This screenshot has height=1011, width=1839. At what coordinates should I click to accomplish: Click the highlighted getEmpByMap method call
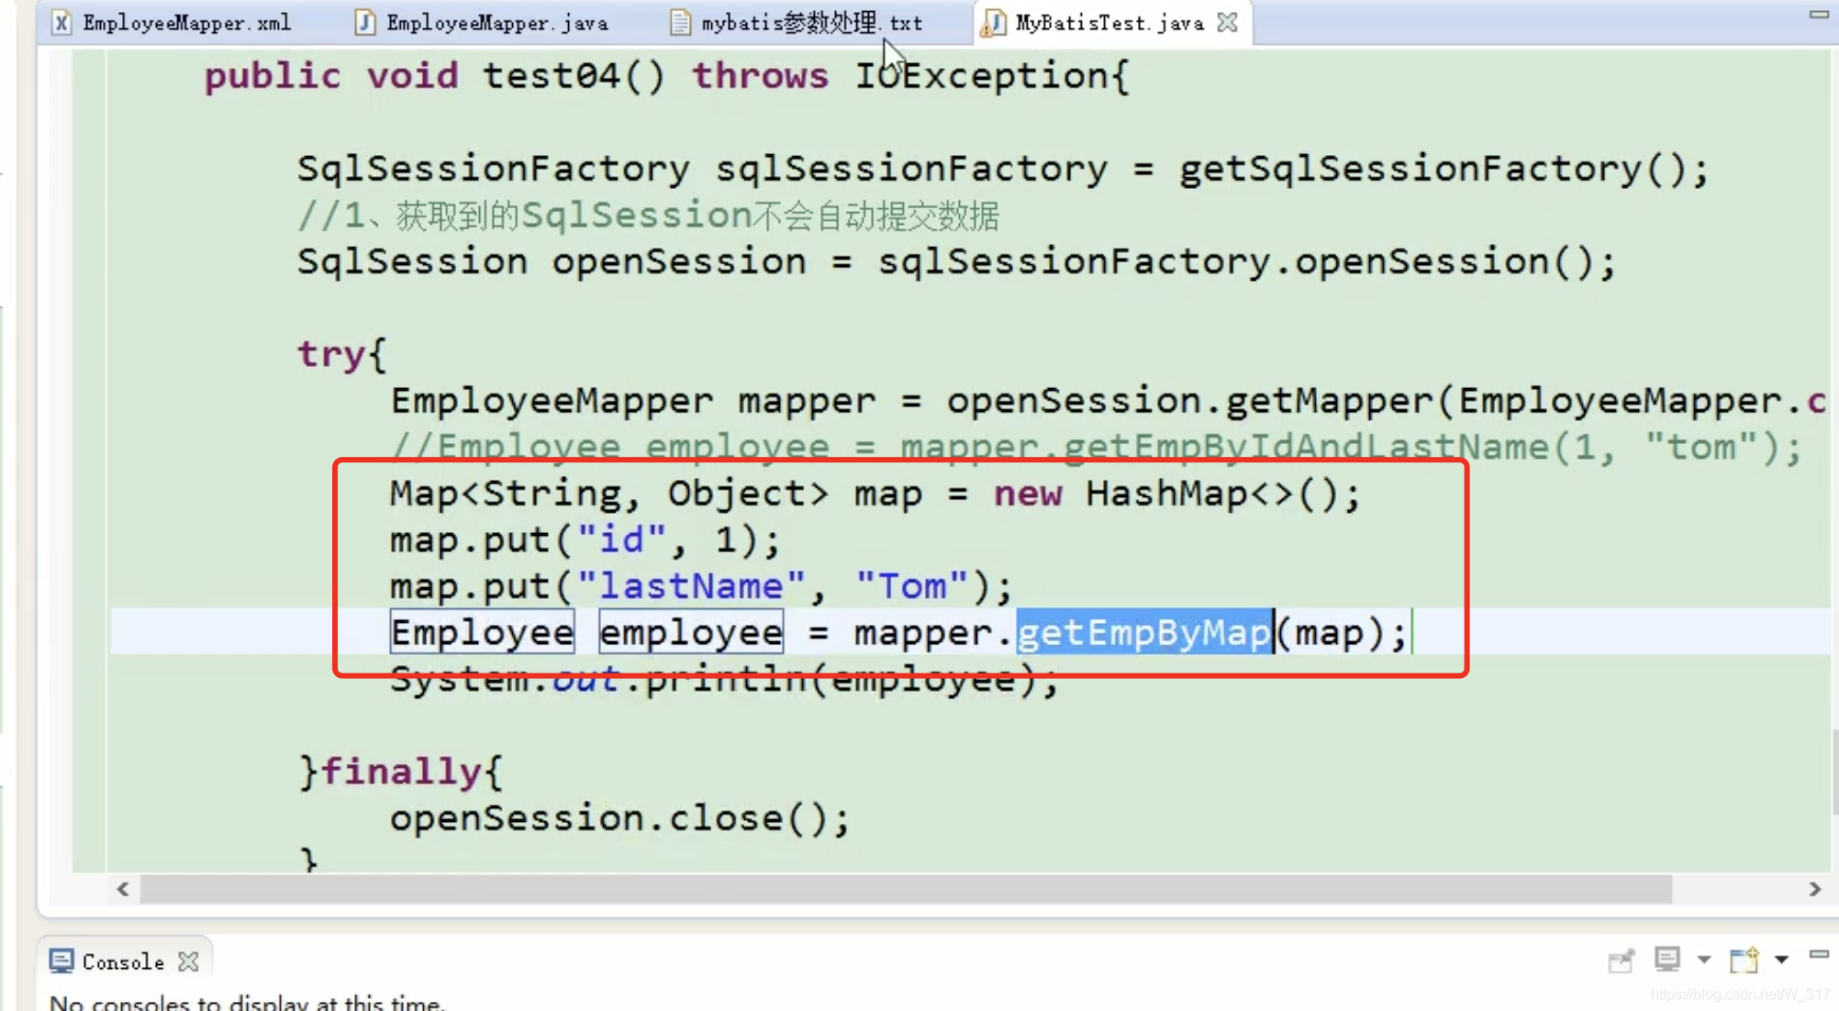pyautogui.click(x=1144, y=633)
